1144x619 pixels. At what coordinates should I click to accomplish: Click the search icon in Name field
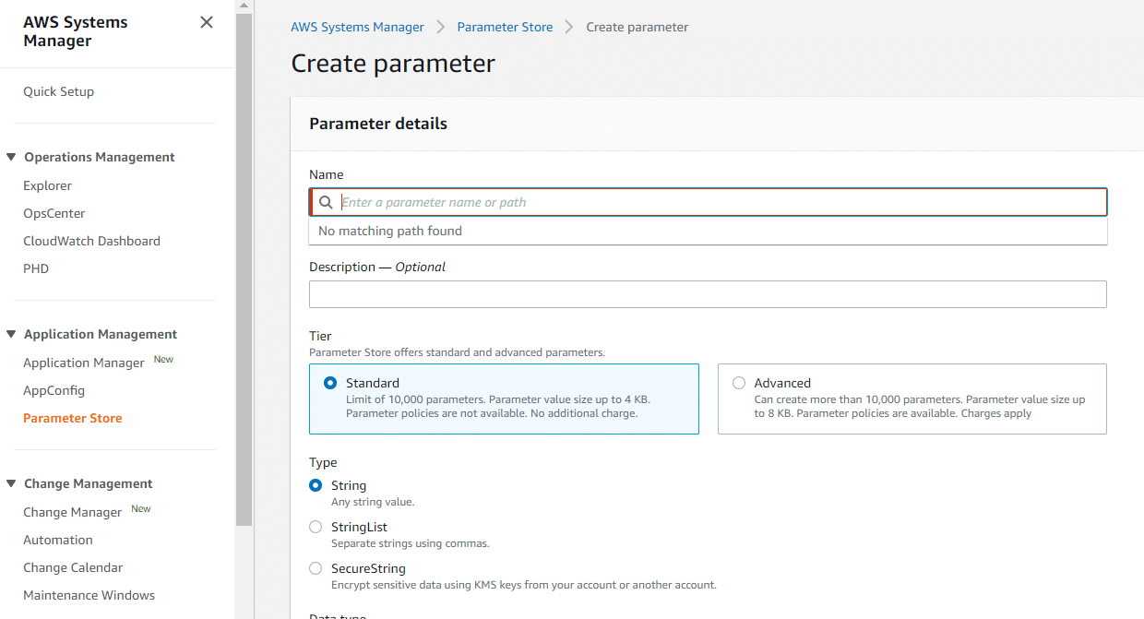pos(326,202)
